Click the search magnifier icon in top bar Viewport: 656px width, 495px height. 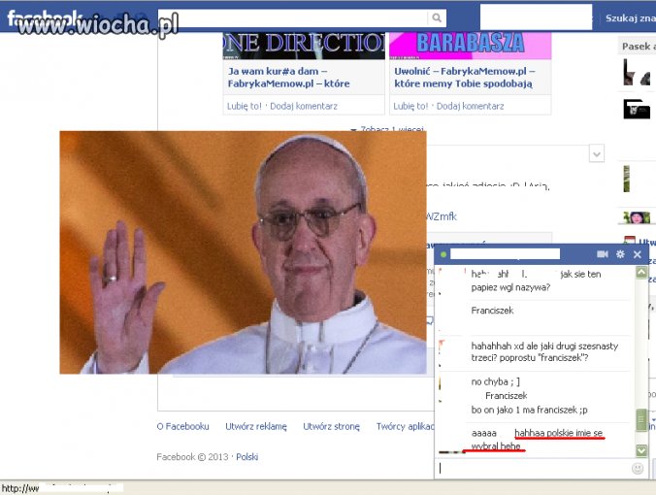[437, 18]
